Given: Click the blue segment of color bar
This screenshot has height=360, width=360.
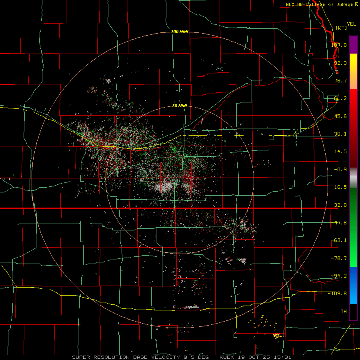Looking at the screenshot, I should coord(353,285).
